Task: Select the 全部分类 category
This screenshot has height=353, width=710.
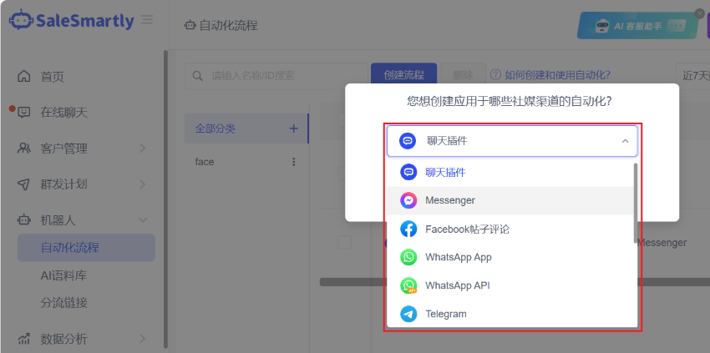Action: tap(246, 129)
